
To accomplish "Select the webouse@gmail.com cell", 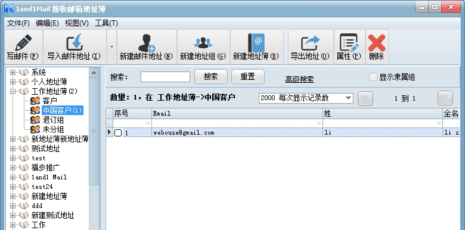I will click(x=237, y=133).
